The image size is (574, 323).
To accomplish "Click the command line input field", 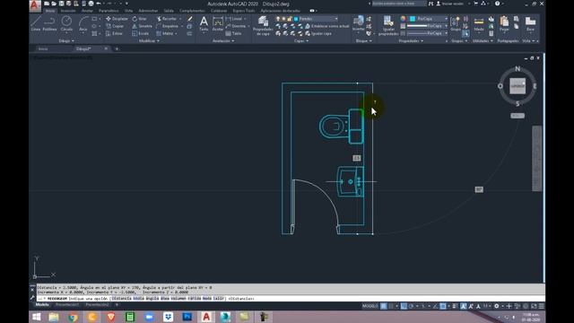I will (x=291, y=299).
